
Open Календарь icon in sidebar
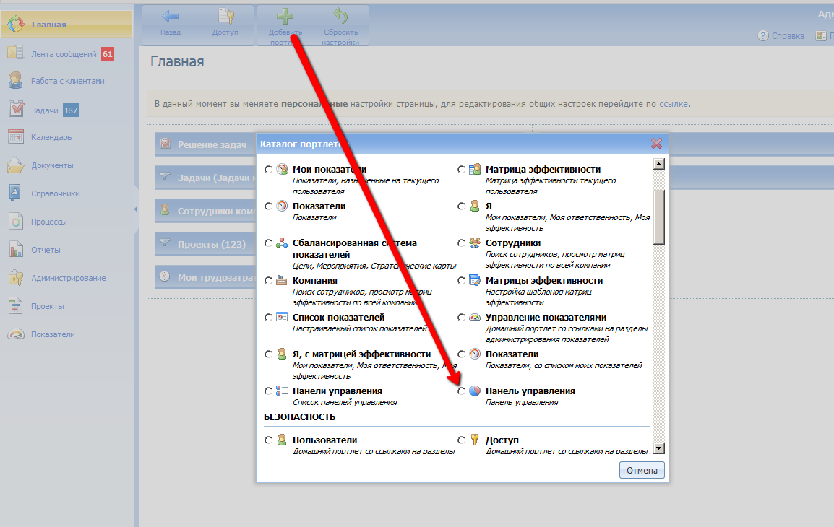tap(16, 137)
